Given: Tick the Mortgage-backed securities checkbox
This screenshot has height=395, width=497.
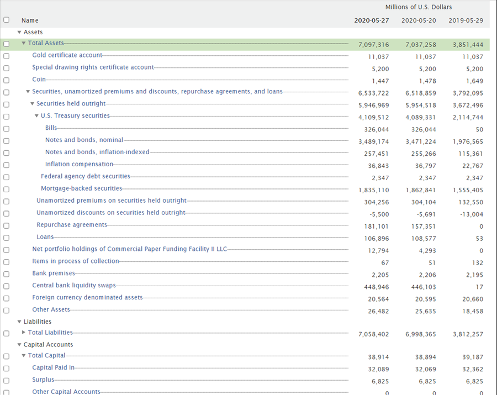Looking at the screenshot, I should (x=6, y=189).
